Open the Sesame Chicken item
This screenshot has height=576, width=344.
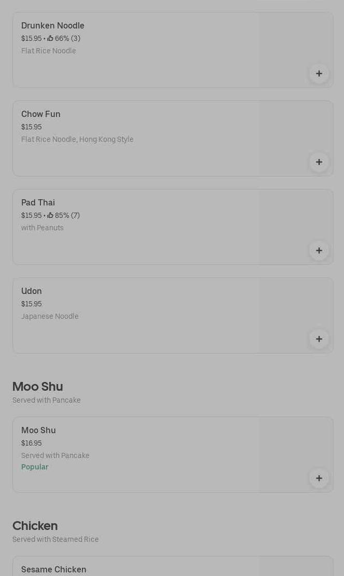point(54,569)
